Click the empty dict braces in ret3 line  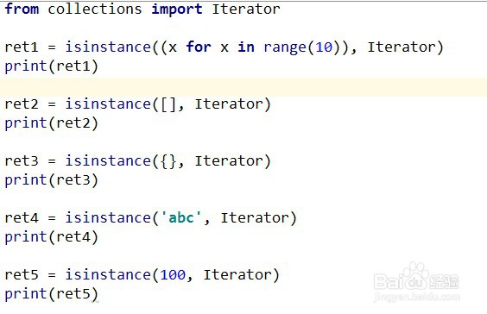pyautogui.click(x=168, y=161)
